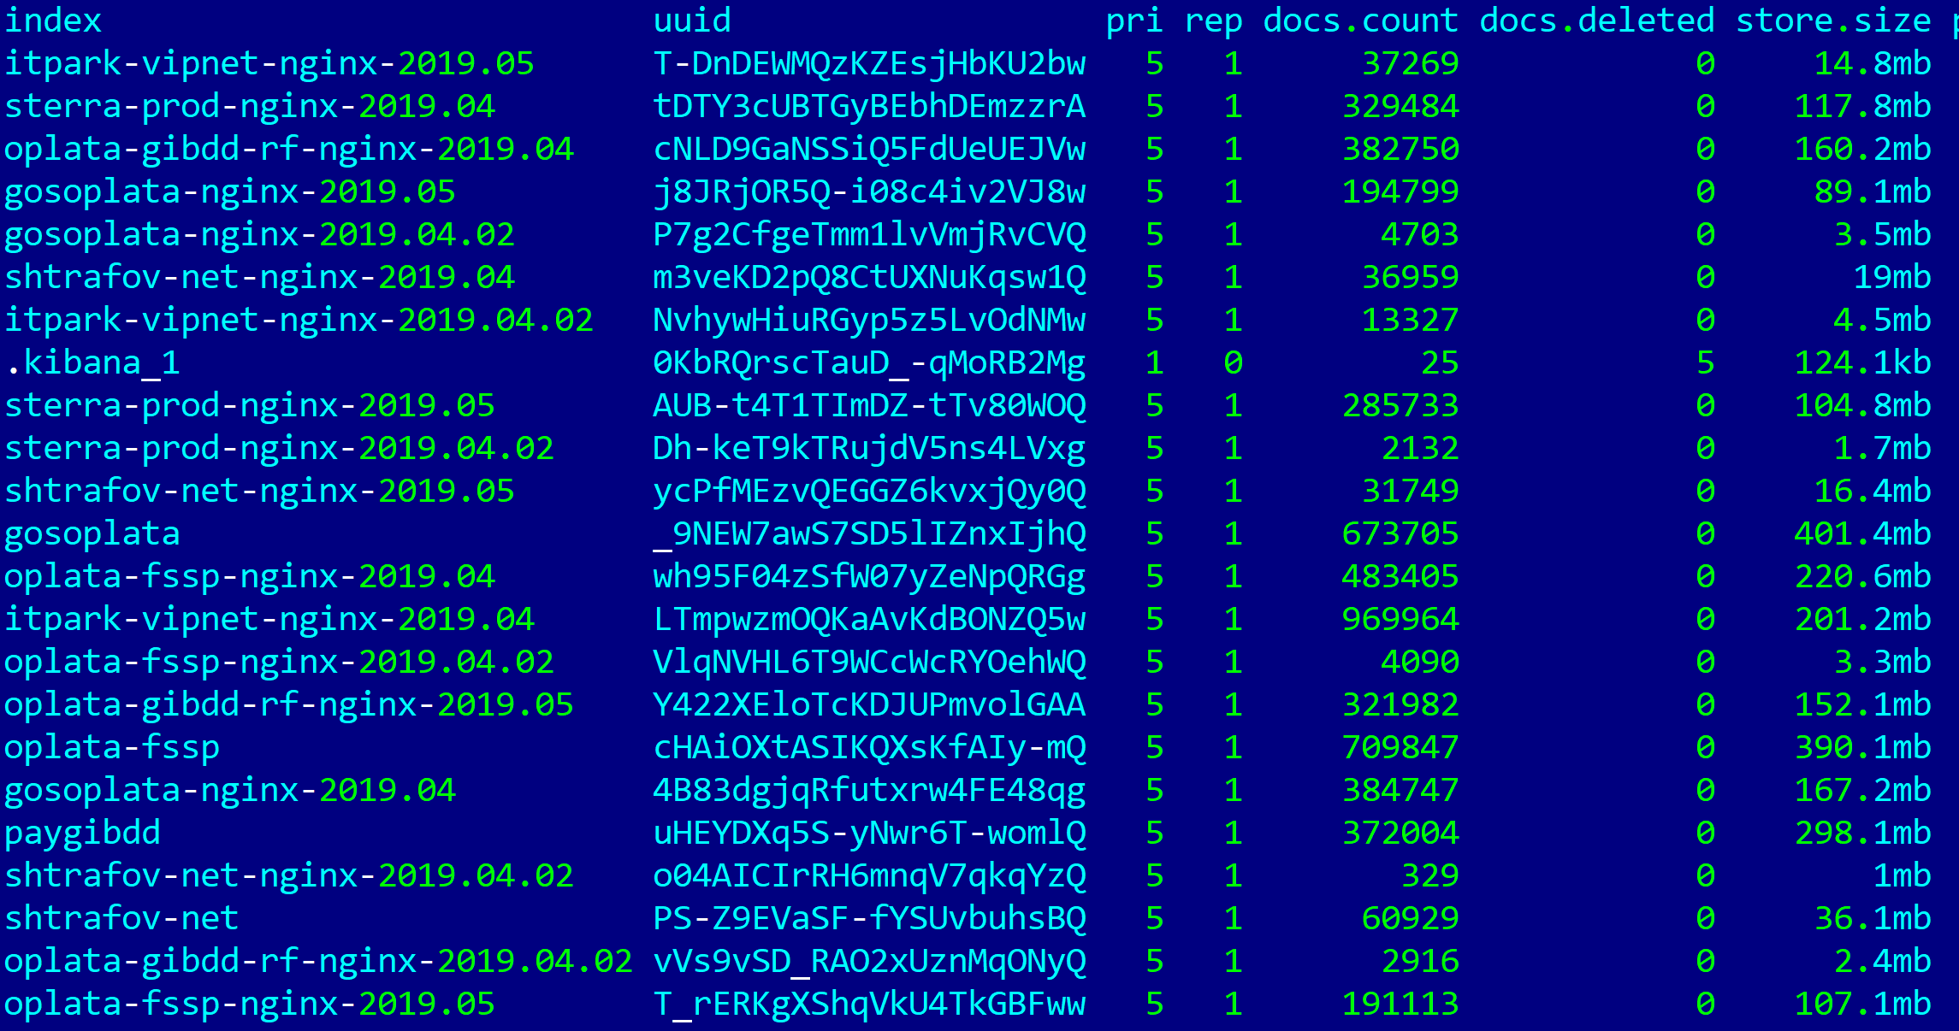Click the 'uuid' column header
Image resolution: width=1959 pixels, height=1031 pixels.
tap(692, 21)
